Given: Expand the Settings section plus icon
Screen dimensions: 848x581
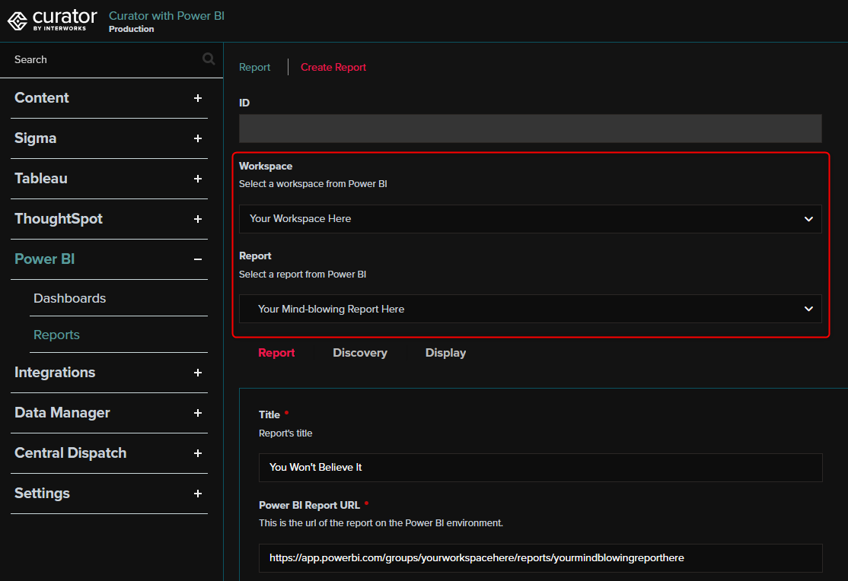Looking at the screenshot, I should click(198, 494).
